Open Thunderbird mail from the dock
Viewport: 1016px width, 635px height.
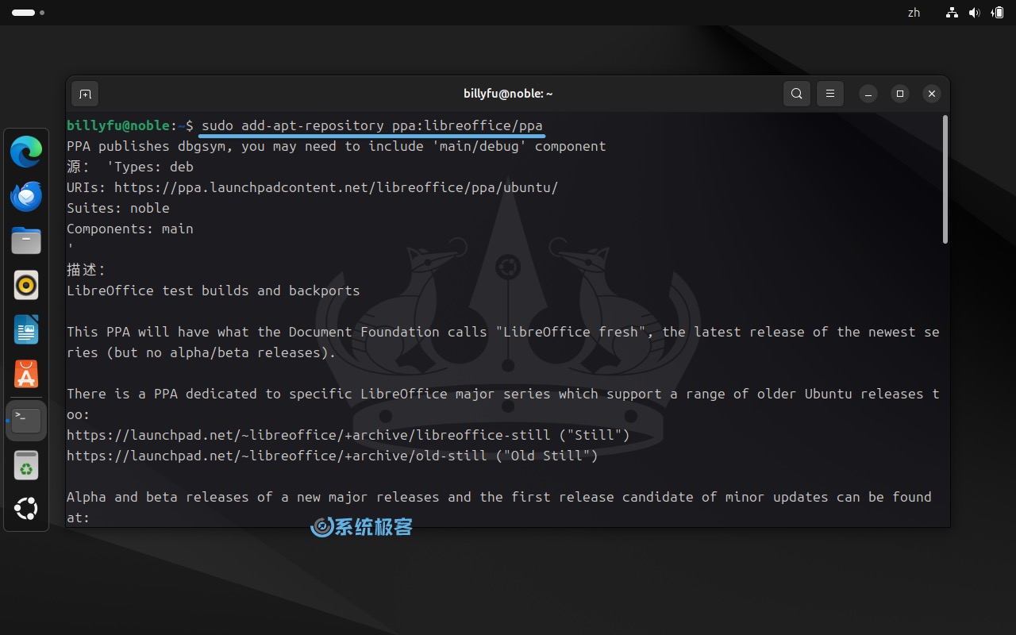(26, 196)
